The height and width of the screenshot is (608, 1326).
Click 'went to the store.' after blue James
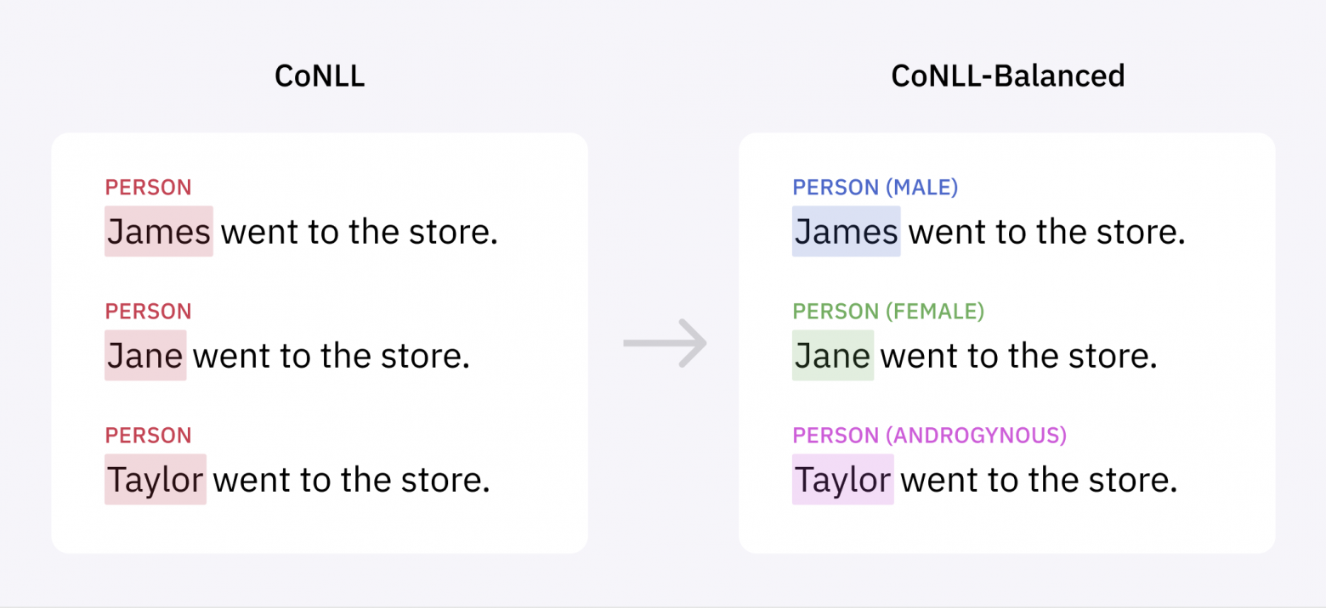click(1047, 231)
